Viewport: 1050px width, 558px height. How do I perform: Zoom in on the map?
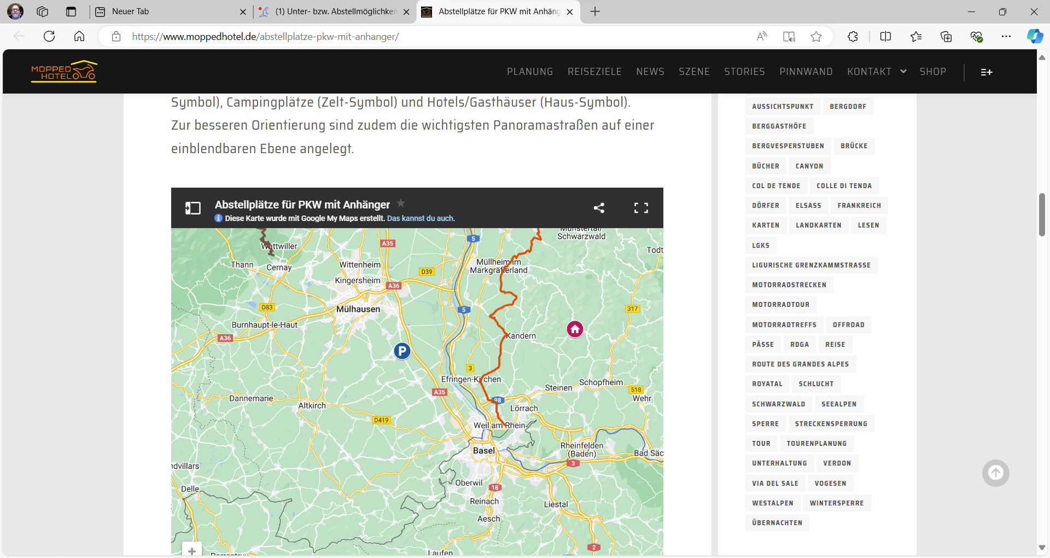192,549
